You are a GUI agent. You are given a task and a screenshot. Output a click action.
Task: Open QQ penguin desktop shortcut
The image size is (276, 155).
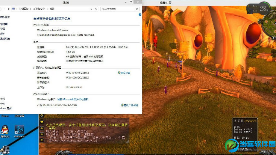click(x=5, y=131)
